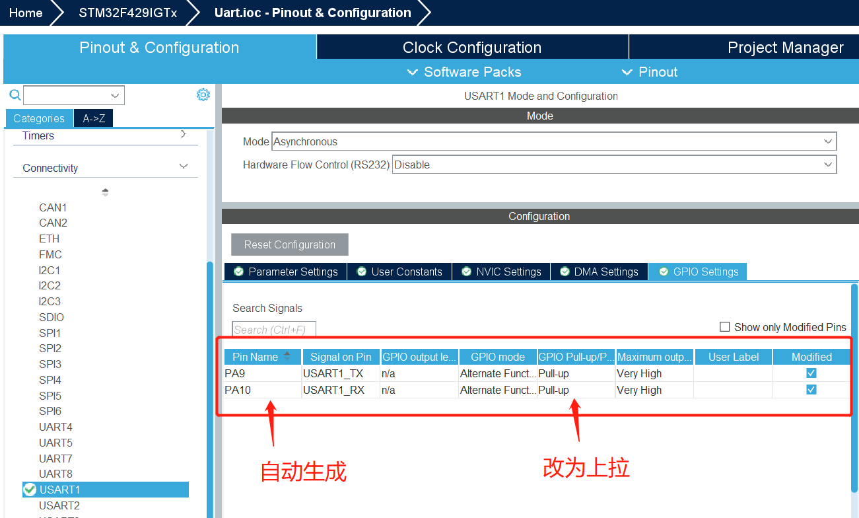Click the Connectivity list scroll-up arrow

(105, 192)
